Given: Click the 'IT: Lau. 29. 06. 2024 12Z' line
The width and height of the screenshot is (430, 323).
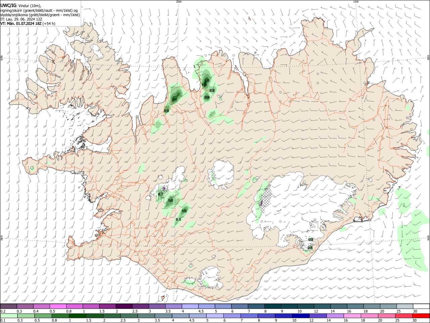Looking at the screenshot, I should pos(21,19).
